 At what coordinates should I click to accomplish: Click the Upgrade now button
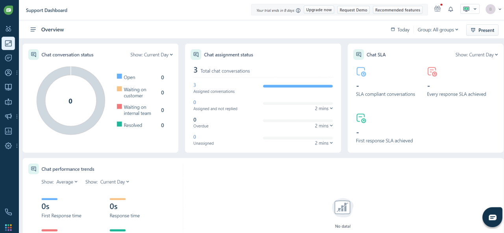click(x=319, y=9)
